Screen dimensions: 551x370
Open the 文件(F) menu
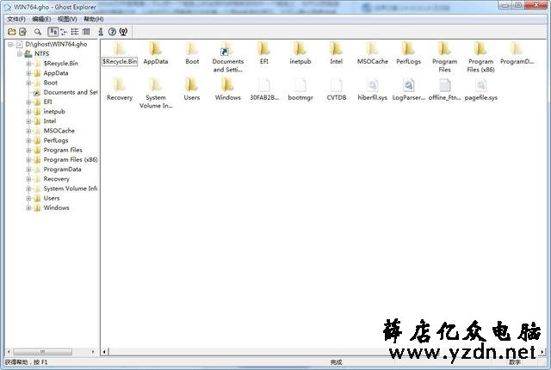click(16, 19)
